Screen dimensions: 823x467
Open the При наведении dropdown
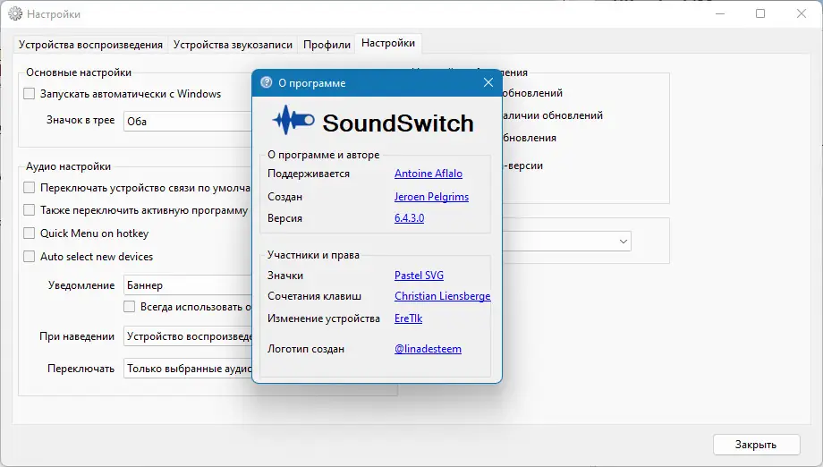point(188,335)
